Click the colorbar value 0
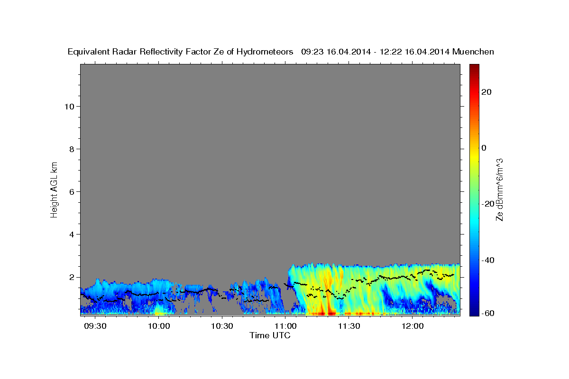 [484, 148]
